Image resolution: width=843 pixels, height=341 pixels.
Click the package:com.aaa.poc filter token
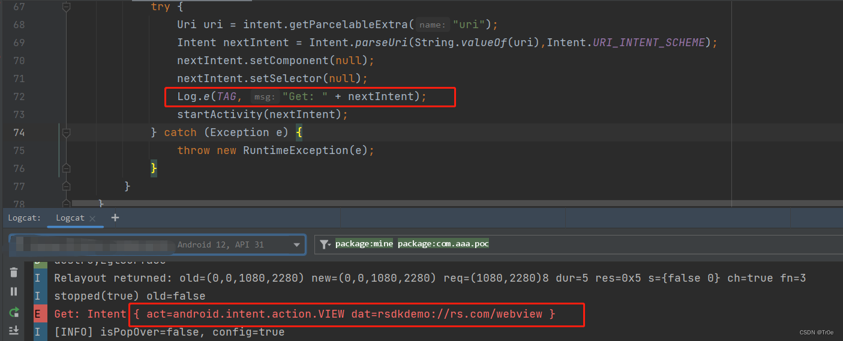[x=443, y=244]
